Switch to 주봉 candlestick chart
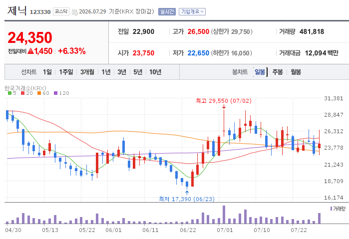This screenshot has height=239, width=349. click(x=278, y=72)
